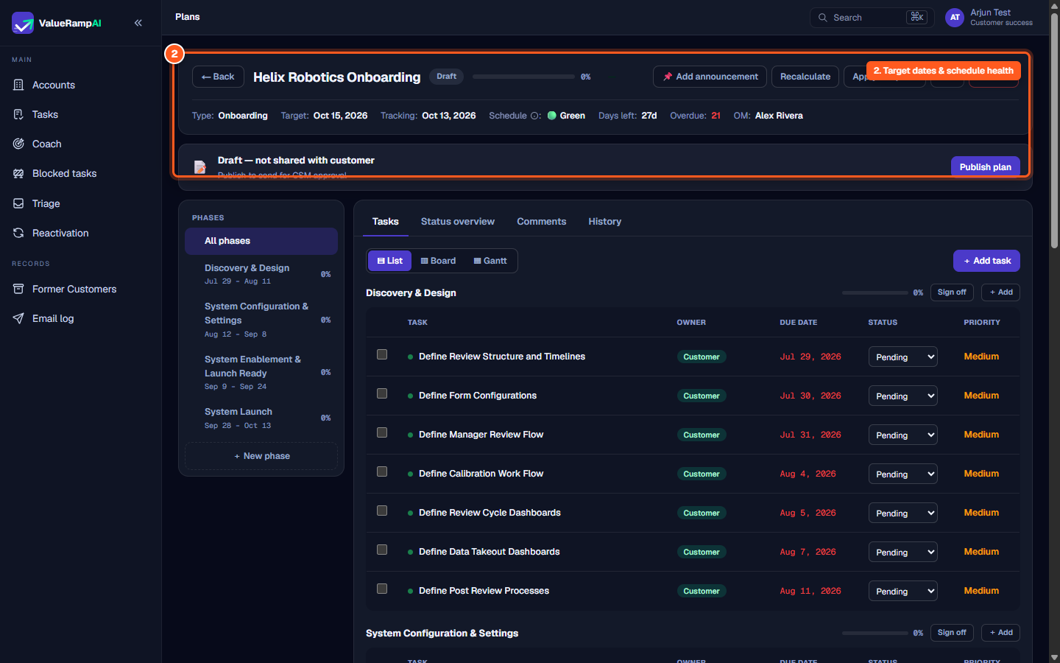Click the Add task button

pyautogui.click(x=986, y=261)
